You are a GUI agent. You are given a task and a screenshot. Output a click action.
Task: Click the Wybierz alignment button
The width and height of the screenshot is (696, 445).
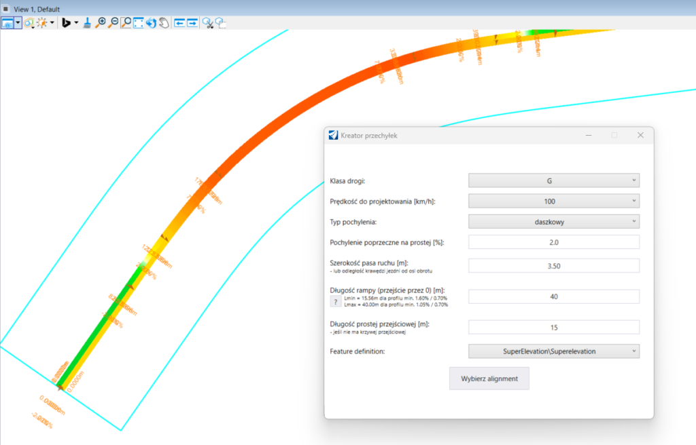(x=489, y=379)
